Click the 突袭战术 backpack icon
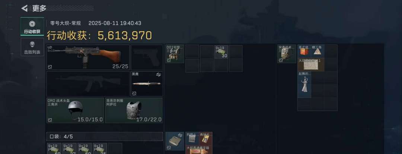This screenshot has height=154, width=402. (287, 54)
